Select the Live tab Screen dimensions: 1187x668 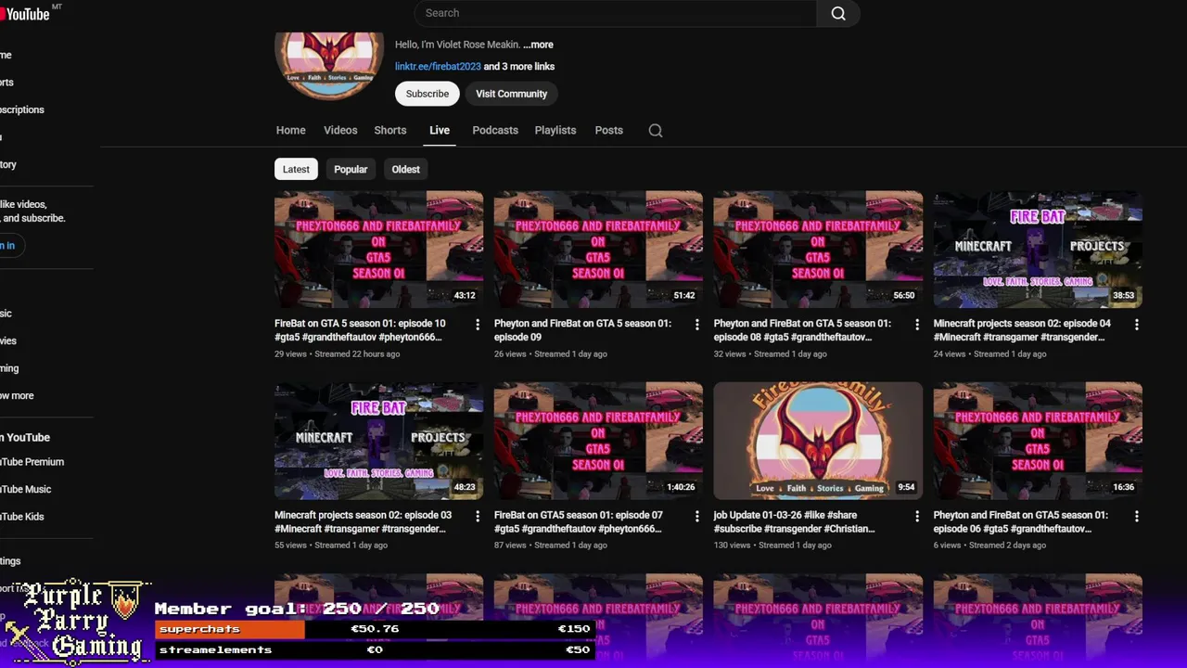tap(440, 131)
